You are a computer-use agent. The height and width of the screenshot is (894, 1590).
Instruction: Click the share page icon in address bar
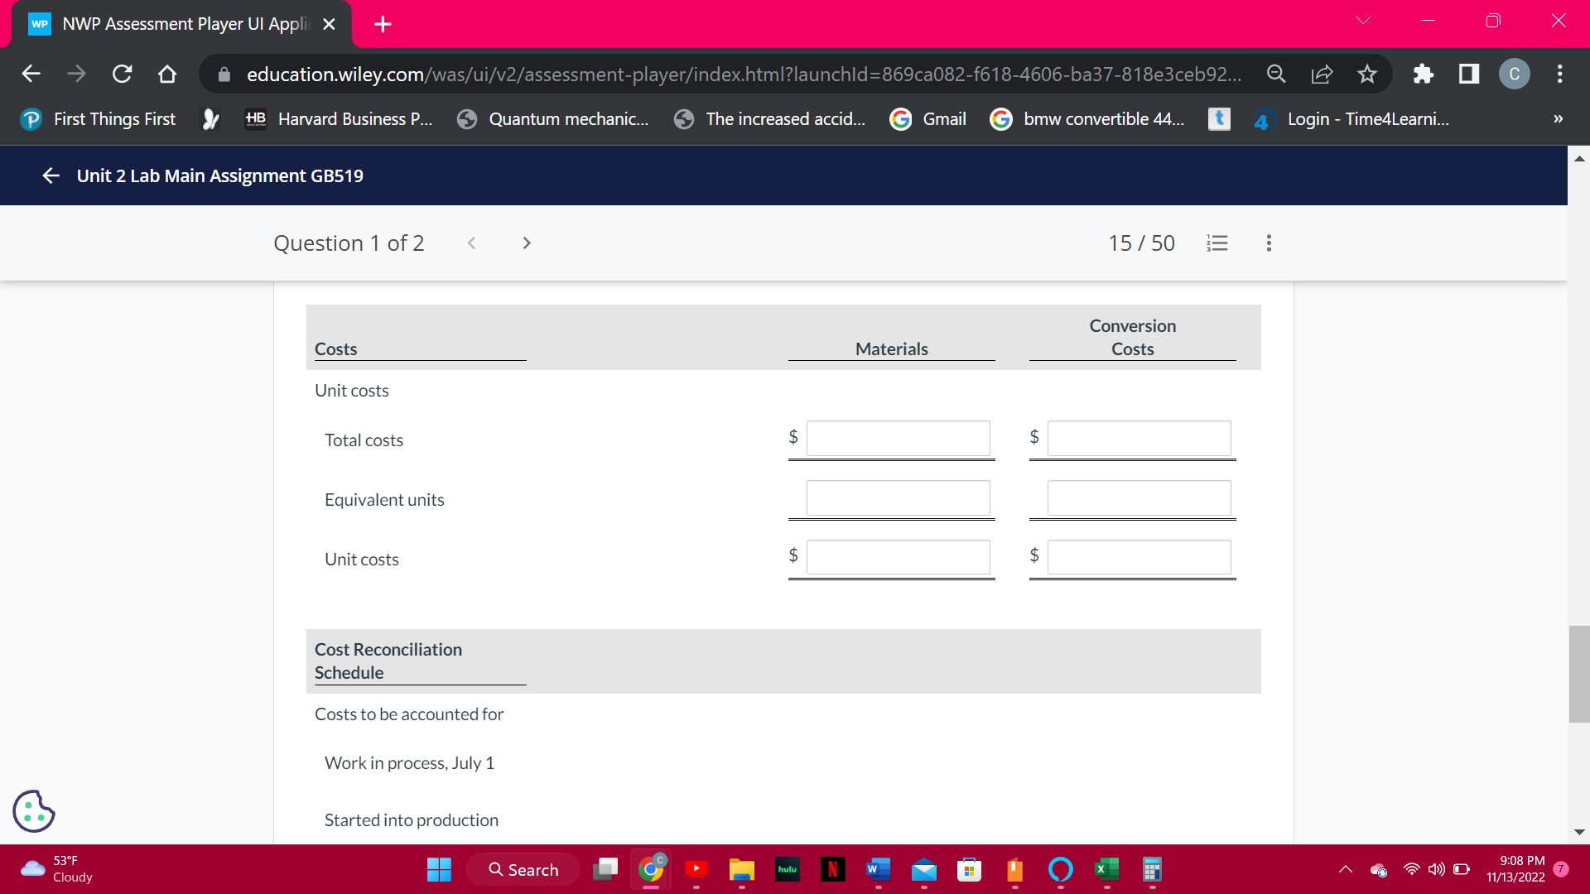1322,74
